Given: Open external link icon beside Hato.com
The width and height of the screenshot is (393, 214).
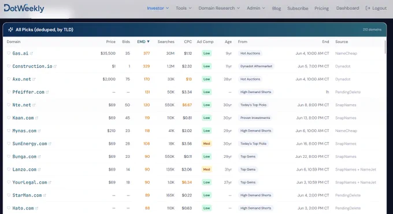Looking at the screenshot, I should point(36,208).
